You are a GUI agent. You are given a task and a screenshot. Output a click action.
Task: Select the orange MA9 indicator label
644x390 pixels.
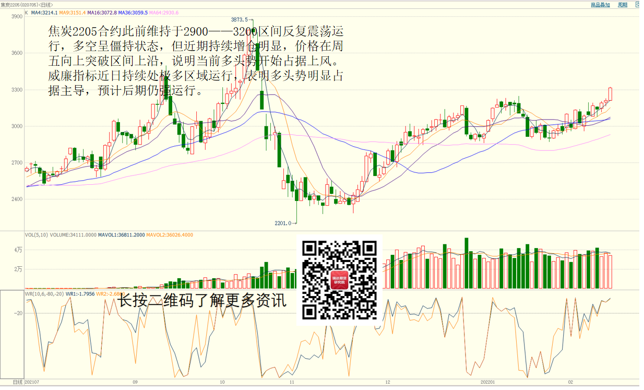[72, 12]
